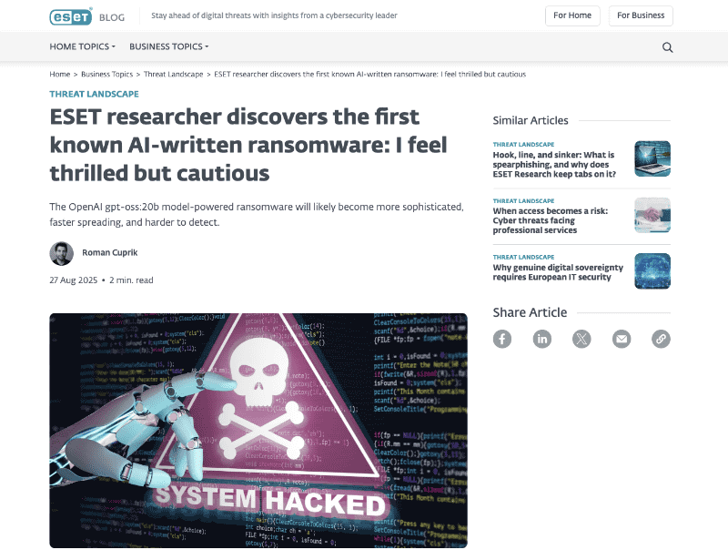Click the '27 Aug 2025' date
Image resolution: width=728 pixels, height=560 pixels.
[74, 280]
